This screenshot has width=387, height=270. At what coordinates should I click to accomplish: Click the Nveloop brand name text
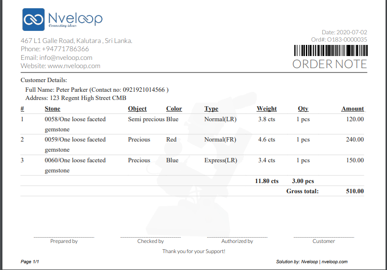tap(75, 18)
